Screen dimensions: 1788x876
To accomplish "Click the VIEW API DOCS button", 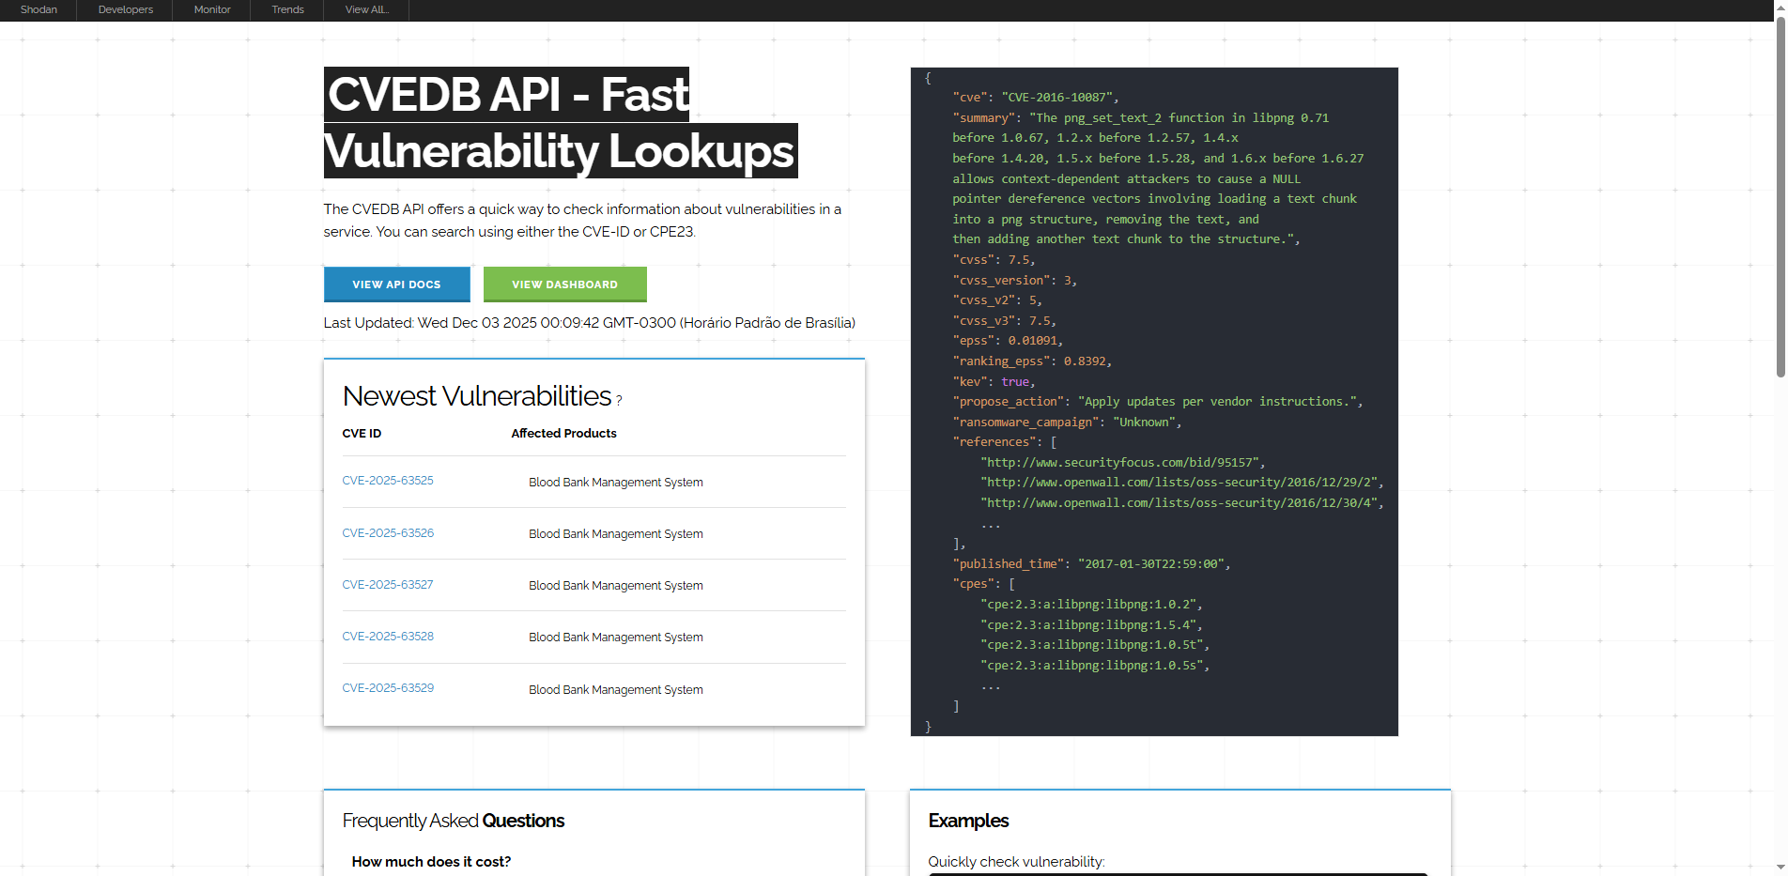I will click(396, 284).
